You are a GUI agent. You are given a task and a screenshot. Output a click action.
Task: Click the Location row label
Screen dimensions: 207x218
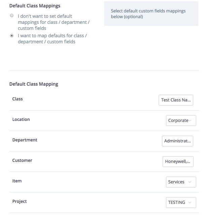point(21,120)
